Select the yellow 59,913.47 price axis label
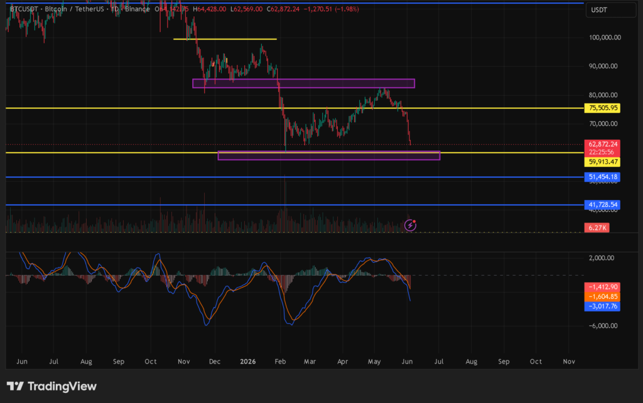The image size is (643, 403). coord(602,162)
